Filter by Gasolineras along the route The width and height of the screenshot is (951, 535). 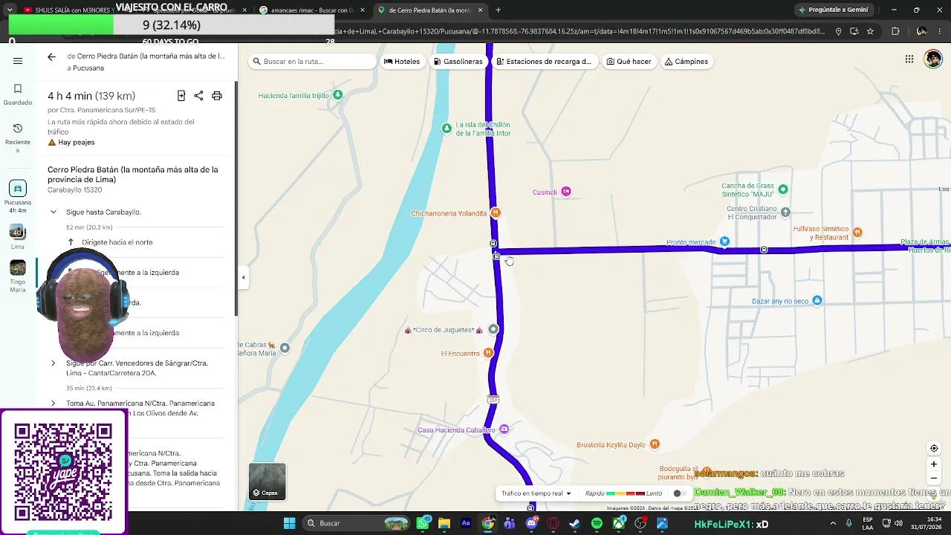[x=458, y=62]
